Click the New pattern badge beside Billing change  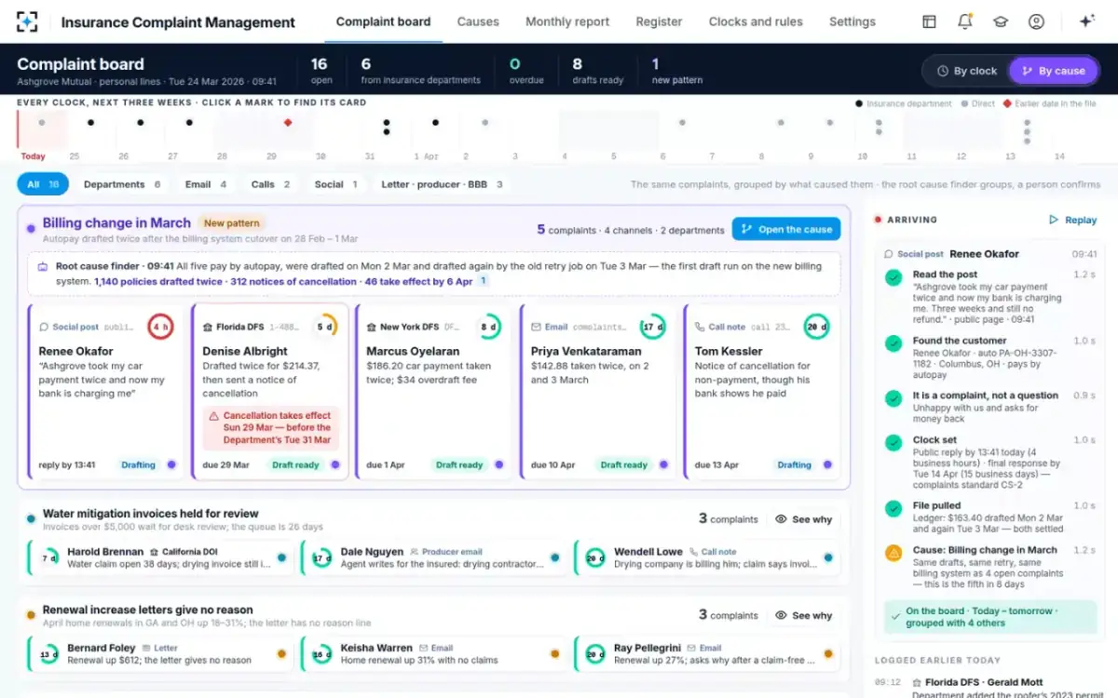[x=232, y=223]
